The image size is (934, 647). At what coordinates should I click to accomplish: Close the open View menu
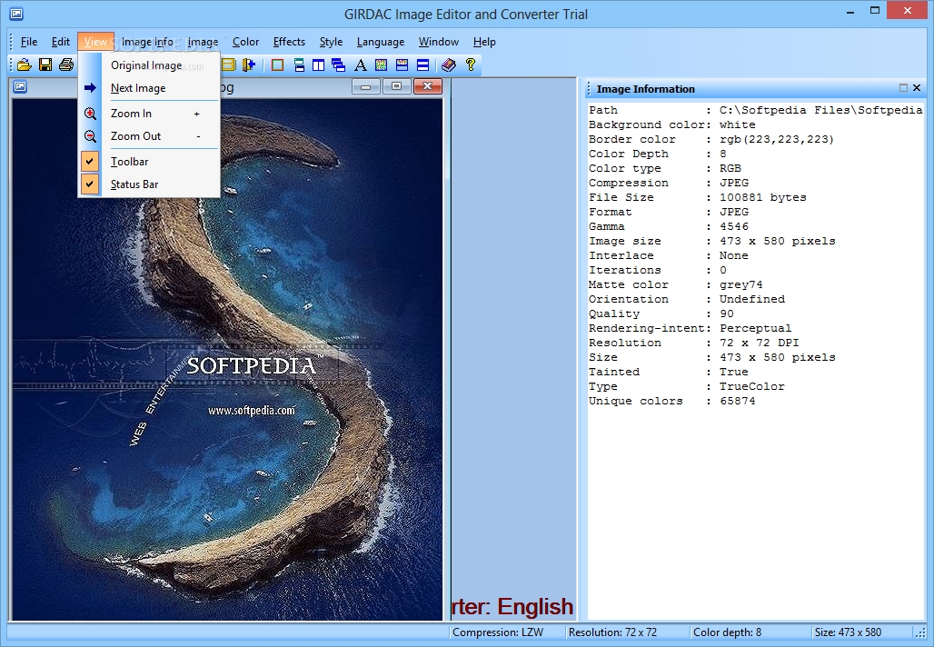[x=95, y=42]
